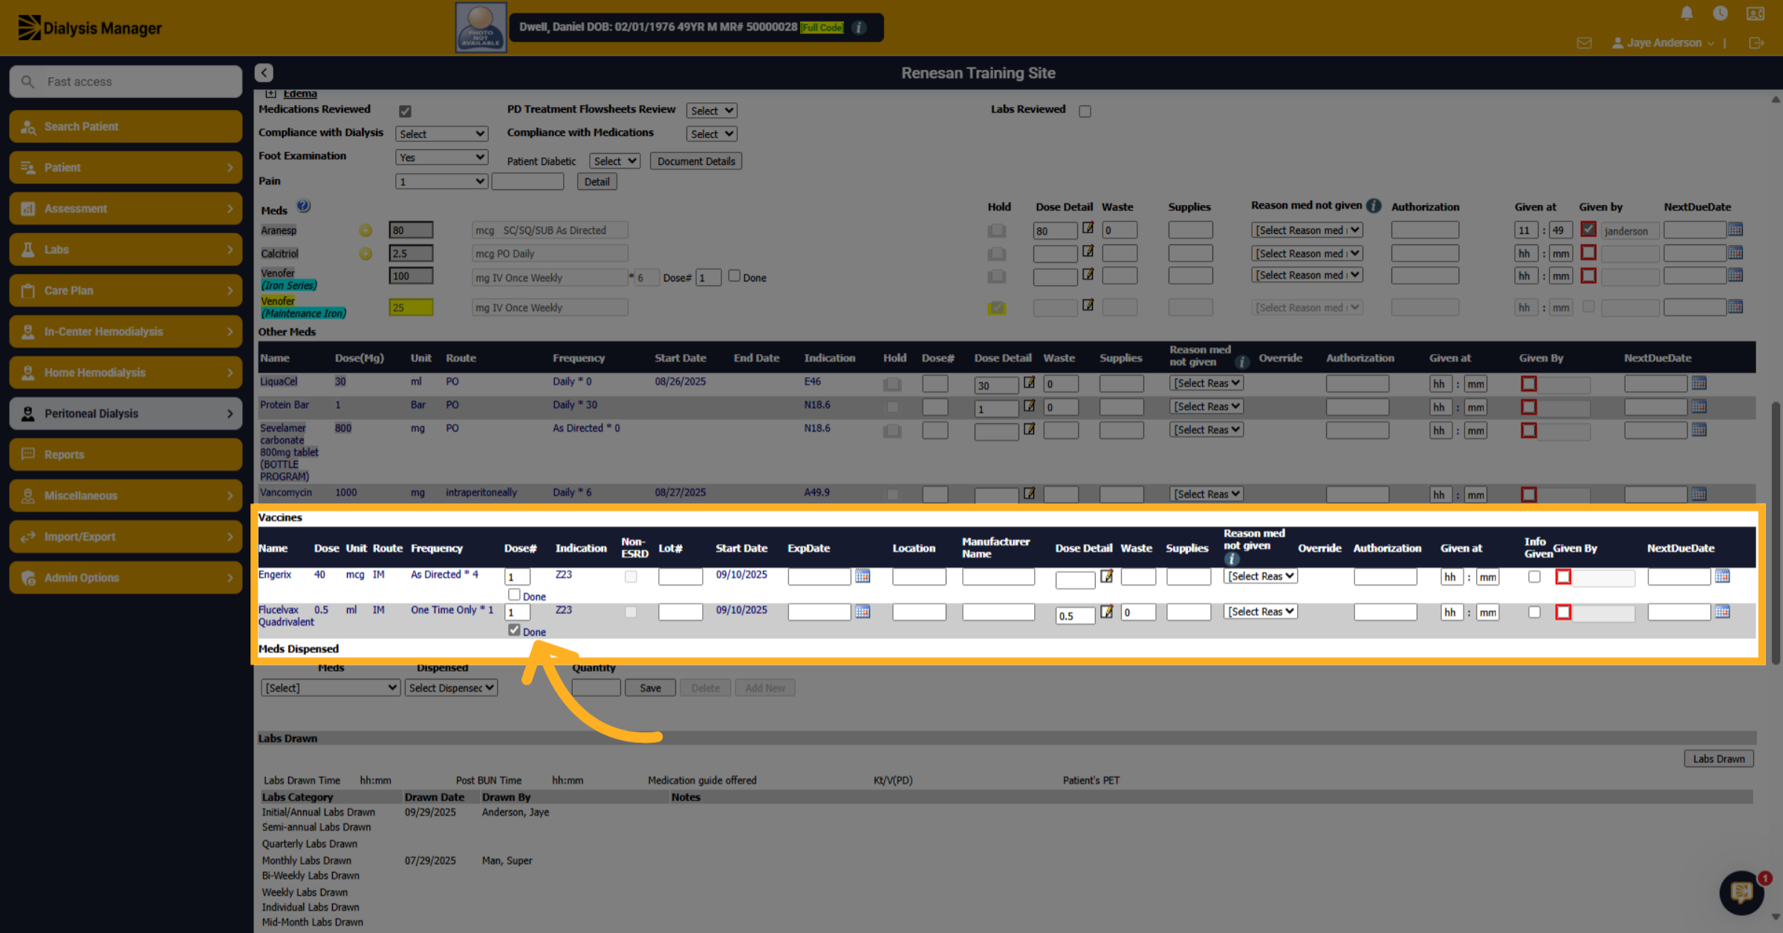Click the patient info icon beside Full Code
Image resolution: width=1783 pixels, height=933 pixels.
click(858, 27)
